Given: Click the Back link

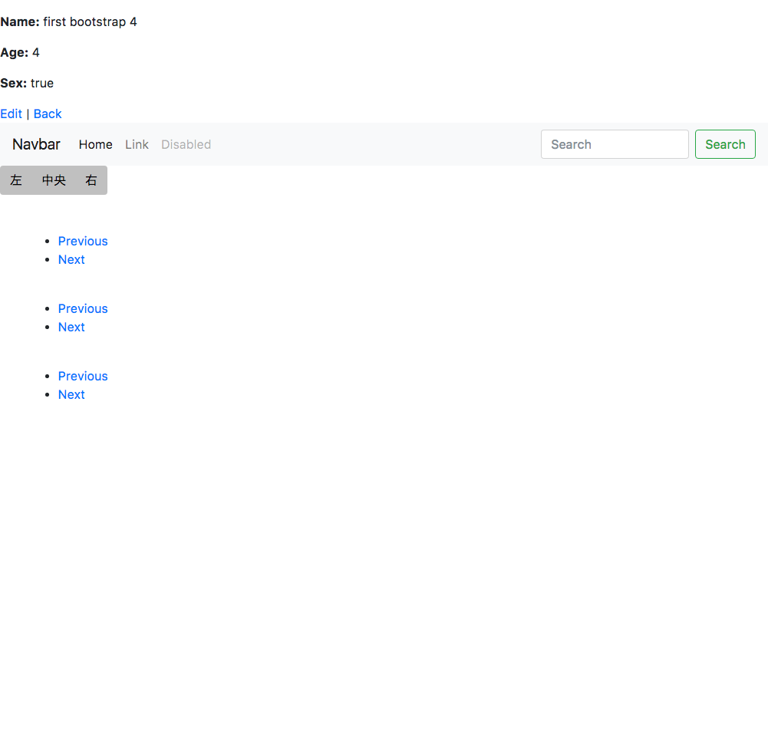Looking at the screenshot, I should point(48,114).
